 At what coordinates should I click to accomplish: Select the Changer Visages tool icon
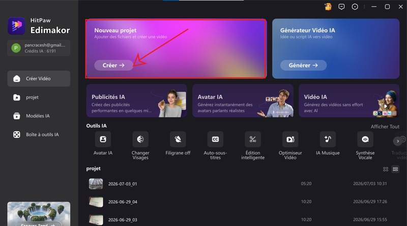[140, 139]
